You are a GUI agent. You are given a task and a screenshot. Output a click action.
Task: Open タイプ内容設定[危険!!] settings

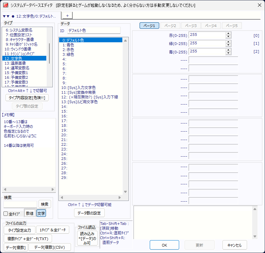(x=27, y=97)
